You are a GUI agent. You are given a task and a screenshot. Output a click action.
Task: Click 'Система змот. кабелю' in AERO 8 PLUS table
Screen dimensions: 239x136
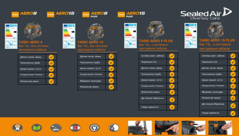pos(152,56)
